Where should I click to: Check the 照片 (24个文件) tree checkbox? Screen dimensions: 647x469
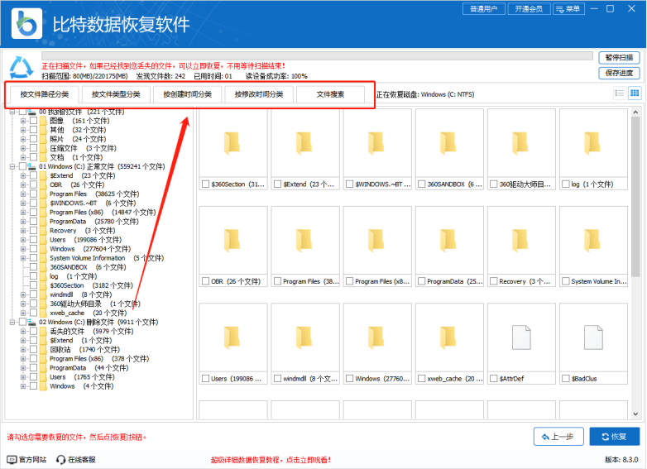[33, 139]
